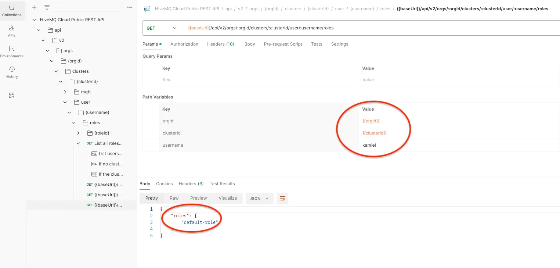Open the Environments sidebar tab

coord(12,52)
